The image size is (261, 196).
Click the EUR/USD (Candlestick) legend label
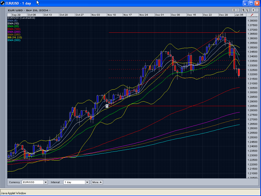tap(22, 18)
